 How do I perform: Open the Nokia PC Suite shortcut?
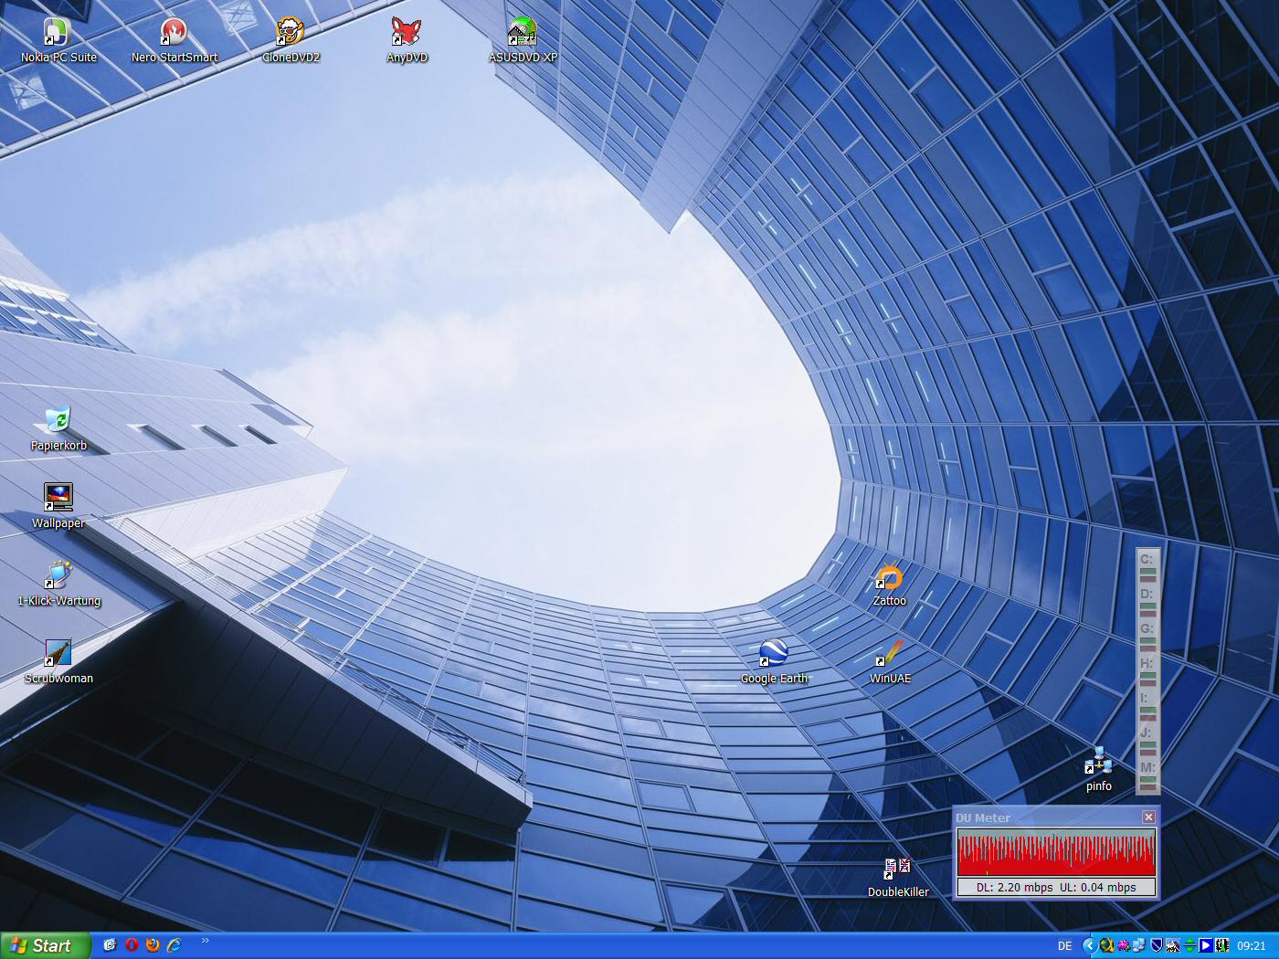[x=58, y=33]
